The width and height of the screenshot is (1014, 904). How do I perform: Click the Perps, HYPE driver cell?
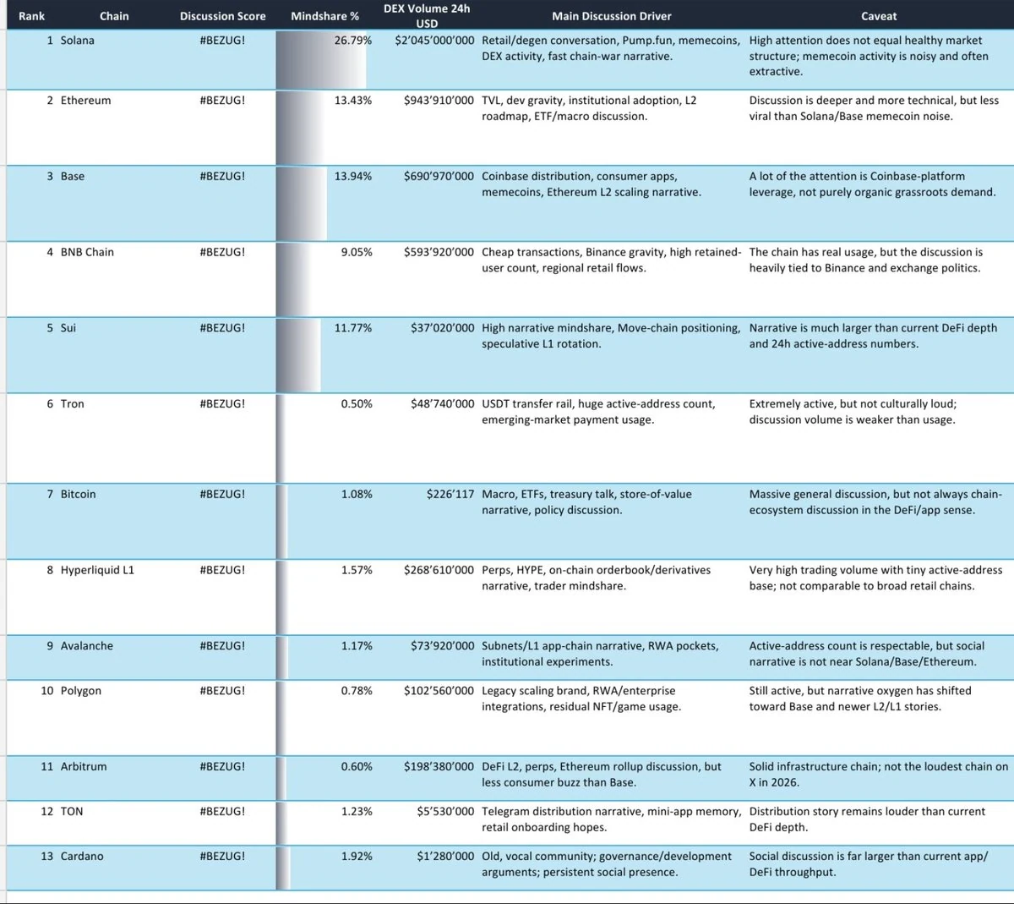(597, 578)
